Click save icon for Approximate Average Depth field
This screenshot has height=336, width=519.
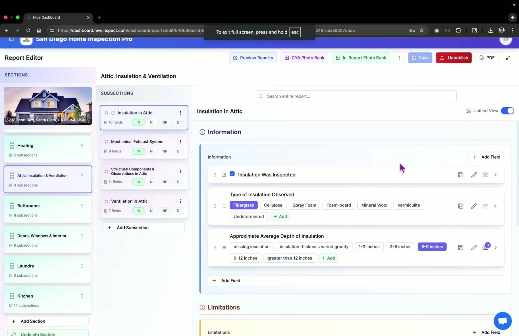point(461,247)
